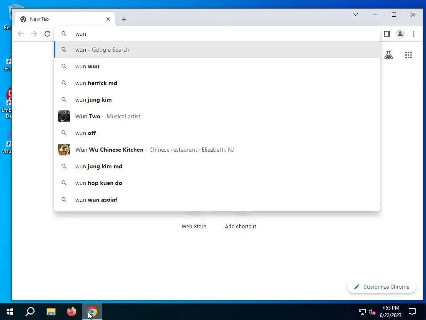Launch Firefox from the taskbar

[72, 312]
